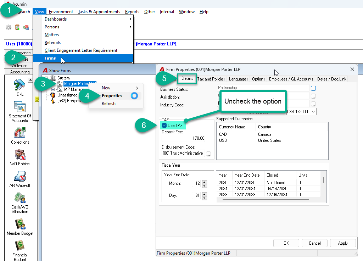Increase the Year End Day value

(204, 194)
